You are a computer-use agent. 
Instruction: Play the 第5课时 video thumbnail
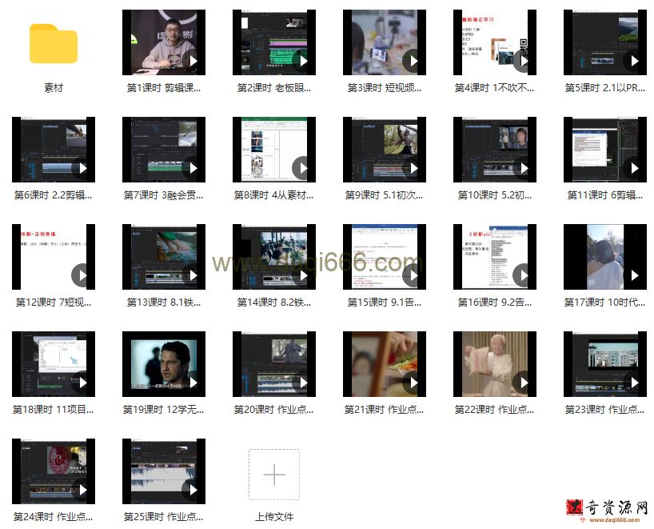[605, 42]
